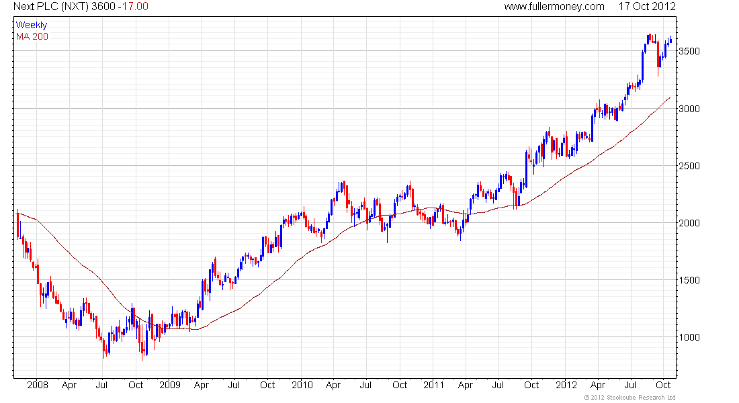
Task: Click the 2500 price axis label
Action: point(689,166)
